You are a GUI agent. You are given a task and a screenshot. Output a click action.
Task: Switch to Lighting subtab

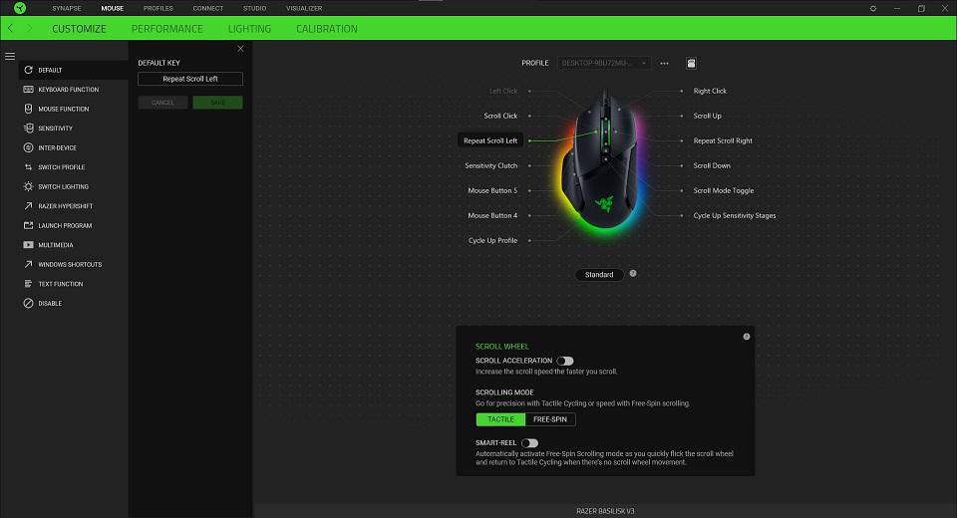tap(249, 29)
